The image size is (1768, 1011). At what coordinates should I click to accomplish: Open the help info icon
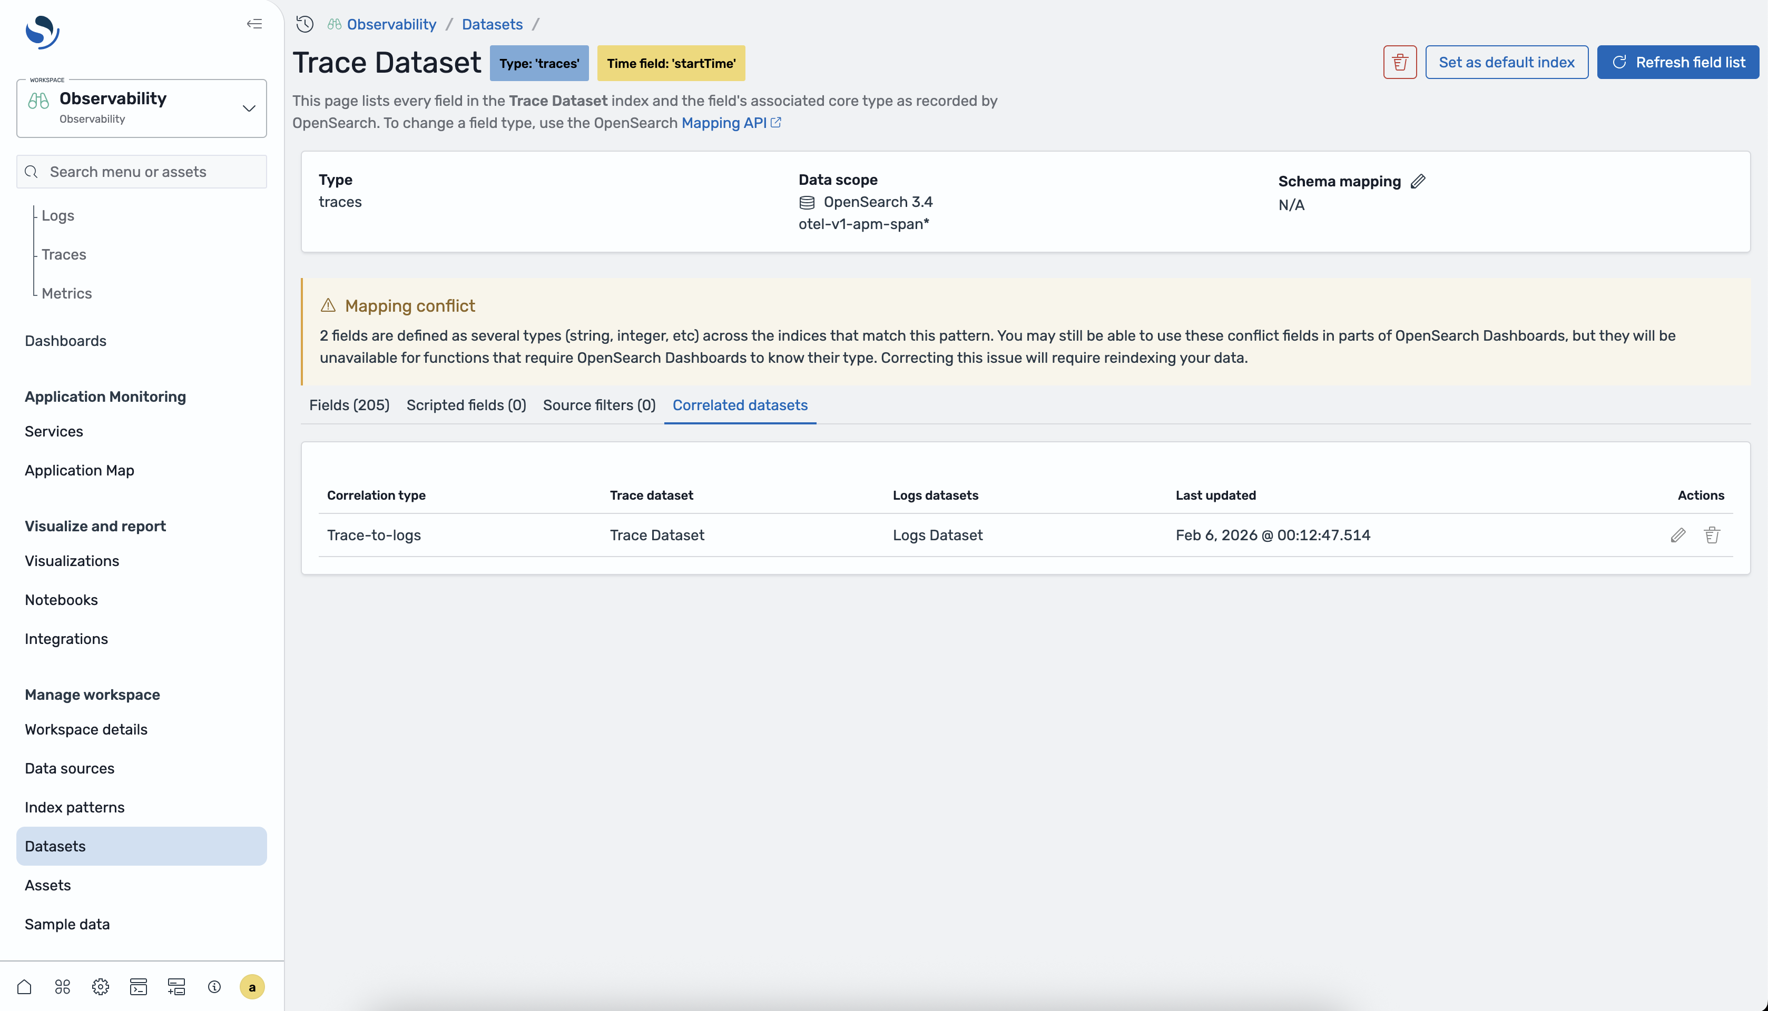pyautogui.click(x=214, y=987)
